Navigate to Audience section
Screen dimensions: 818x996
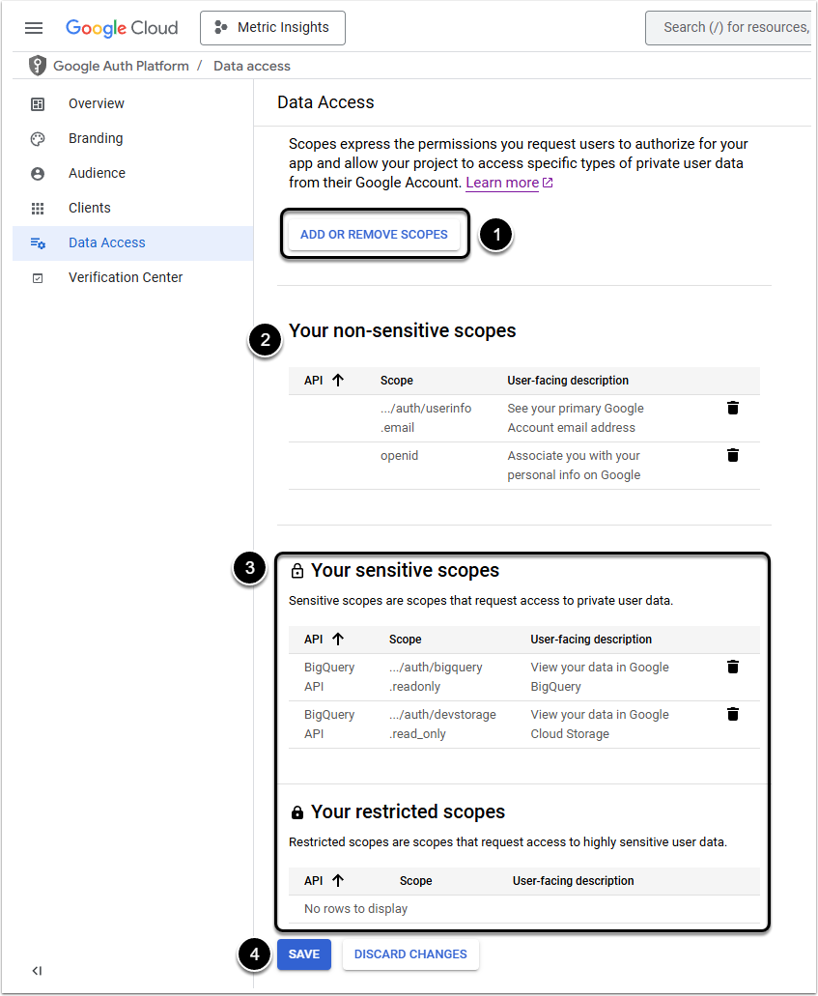pos(97,173)
